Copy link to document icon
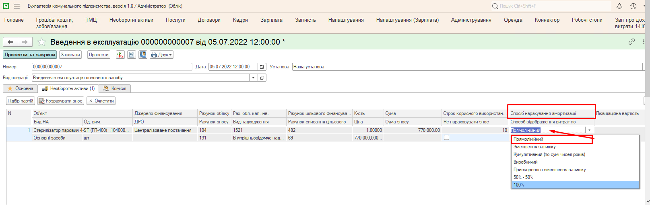This screenshot has width=650, height=205. (x=631, y=42)
